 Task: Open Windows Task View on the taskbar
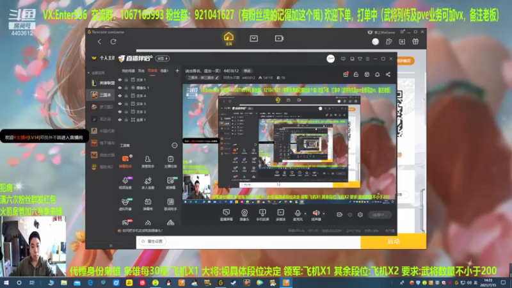point(31,283)
